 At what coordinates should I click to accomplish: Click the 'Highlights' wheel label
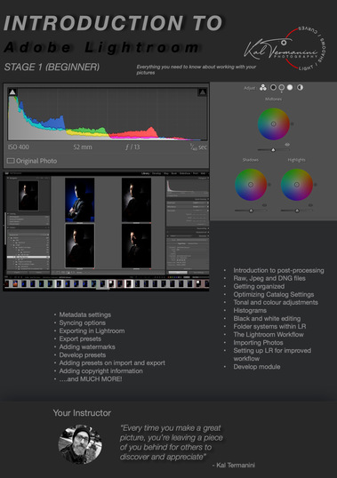(296, 160)
